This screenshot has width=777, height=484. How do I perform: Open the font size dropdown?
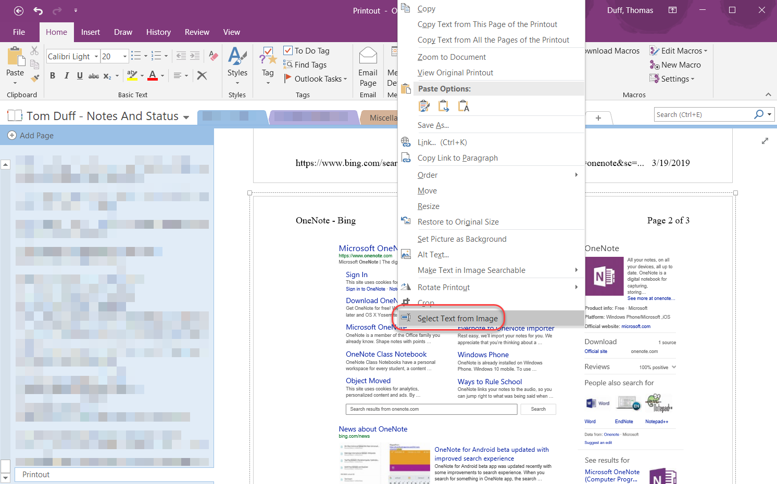point(124,56)
